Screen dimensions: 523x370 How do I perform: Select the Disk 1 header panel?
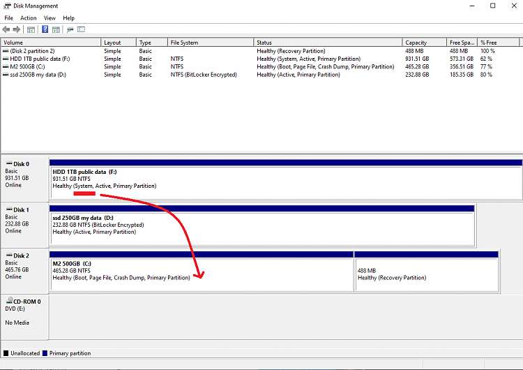pyautogui.click(x=25, y=225)
